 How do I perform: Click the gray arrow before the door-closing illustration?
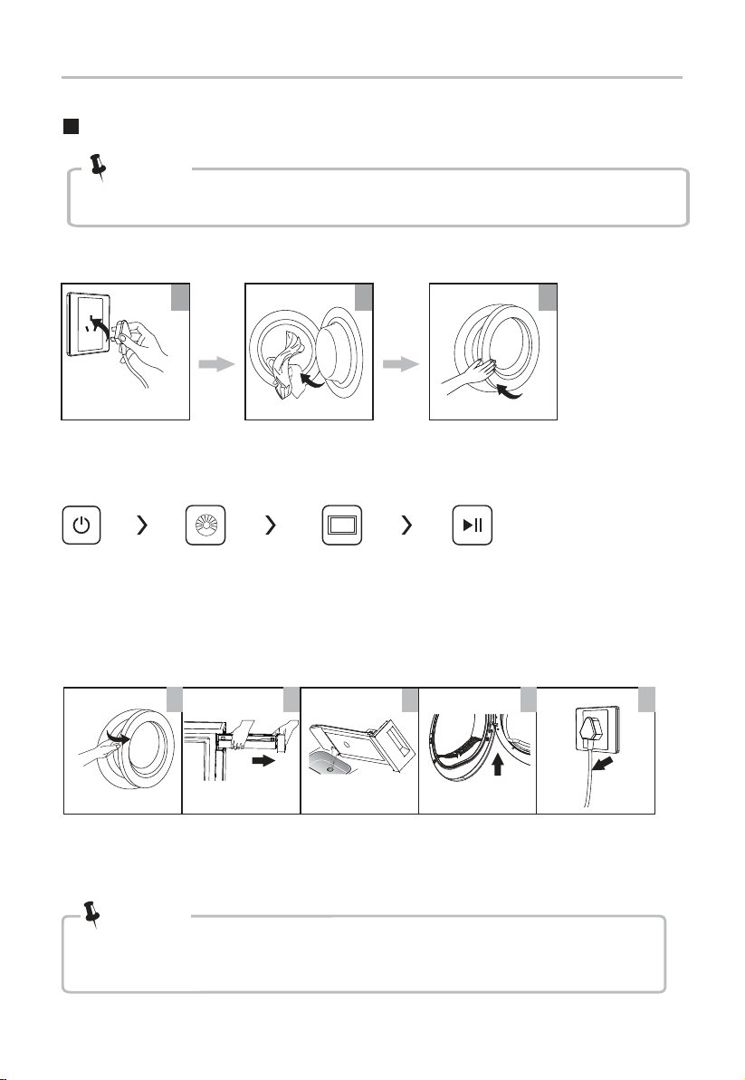401,364
